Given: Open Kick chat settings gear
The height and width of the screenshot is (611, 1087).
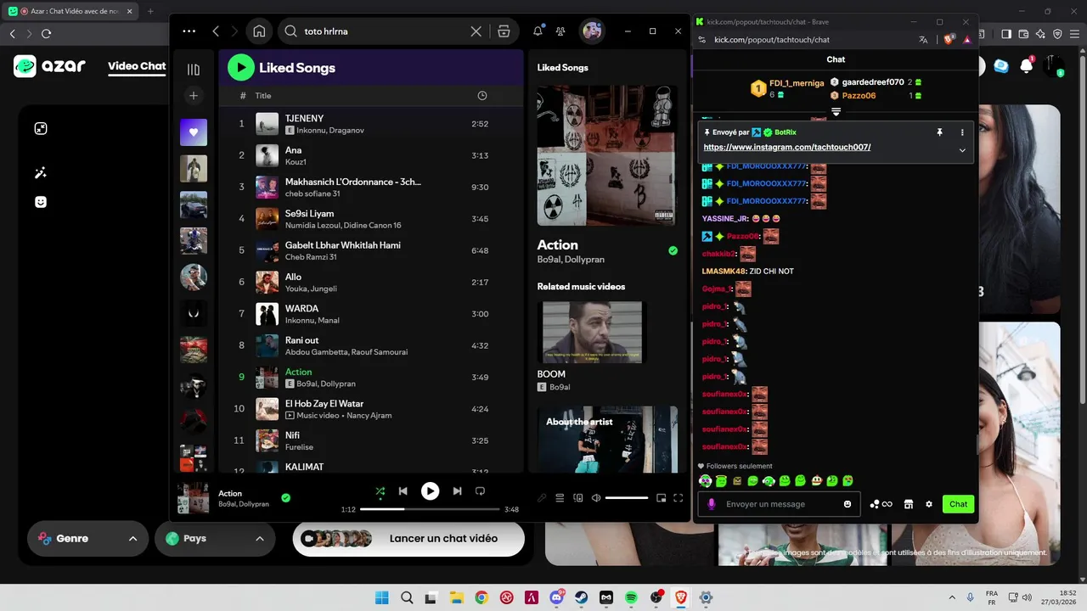Looking at the screenshot, I should (x=929, y=504).
